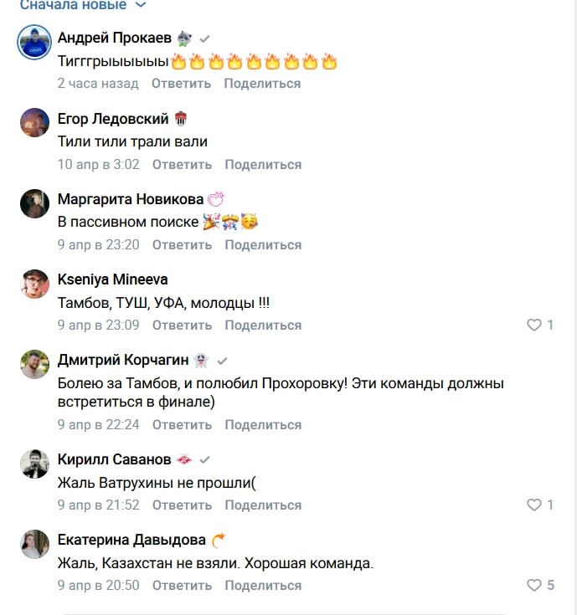Open Маргарита Новикова's avatar
This screenshot has width=577, height=615.
pyautogui.click(x=35, y=202)
